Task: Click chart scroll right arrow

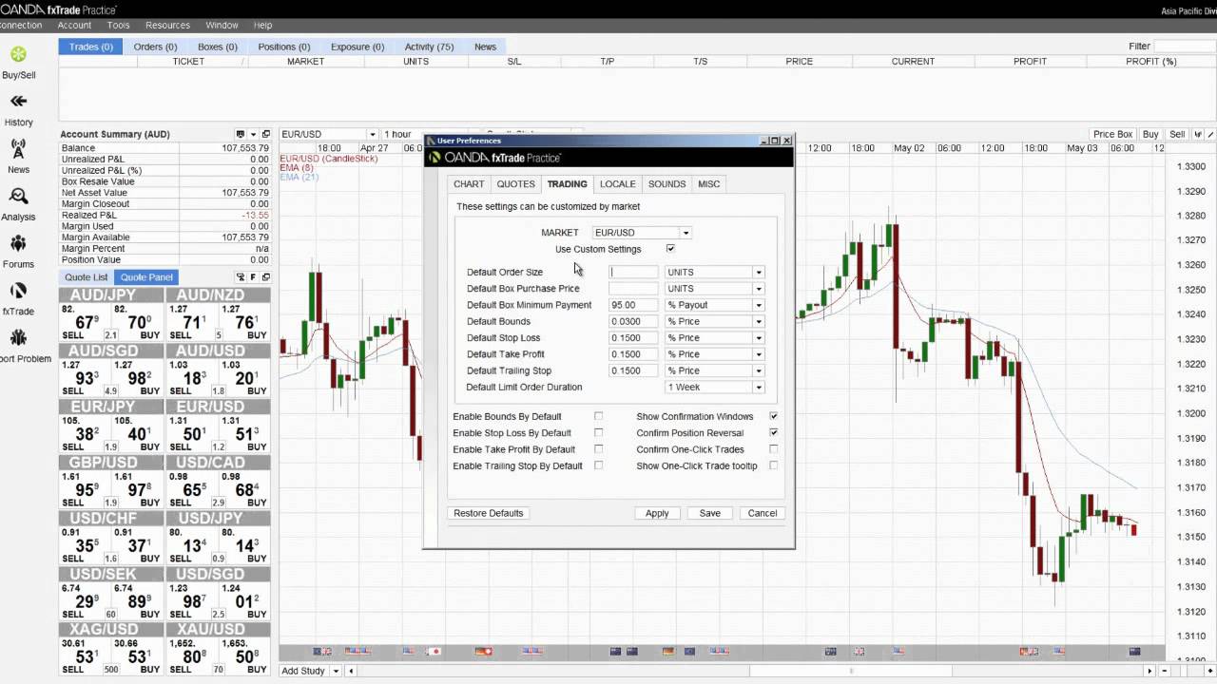Action: pos(1149,671)
